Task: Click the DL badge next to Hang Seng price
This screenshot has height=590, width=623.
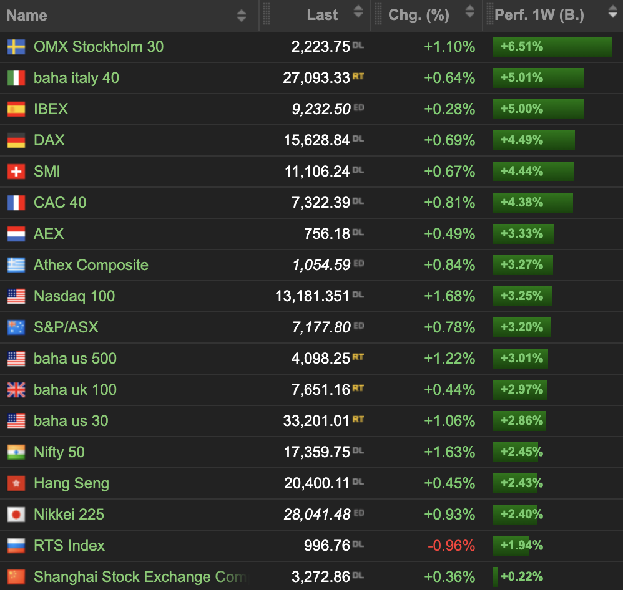Action: tap(358, 481)
